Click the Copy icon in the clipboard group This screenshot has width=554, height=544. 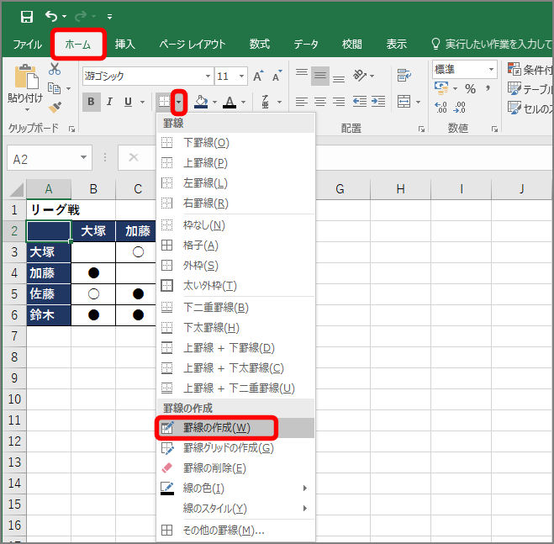click(55, 88)
